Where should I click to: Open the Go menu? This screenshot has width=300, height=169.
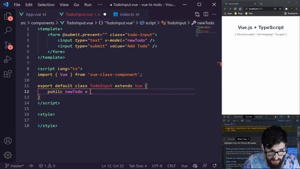76,5
